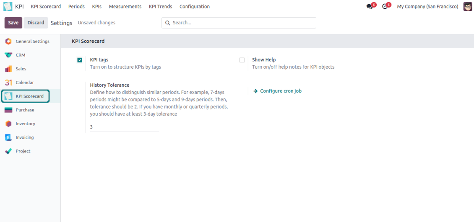Open CRM settings via handshake icon
Screen dimensions: 474x222
8,55
